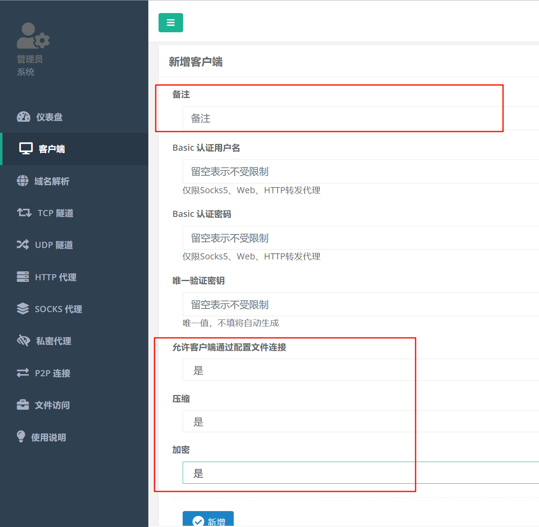The image size is (539, 527).
Task: Click the lightbulb icon for 使用说明
Action: point(21,436)
